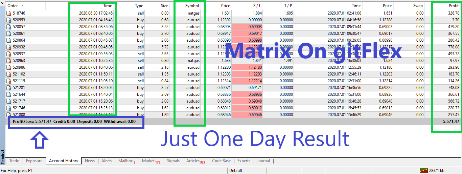This screenshot has height=174, width=462.
Task: Open the Signals tab
Action: coord(173,161)
